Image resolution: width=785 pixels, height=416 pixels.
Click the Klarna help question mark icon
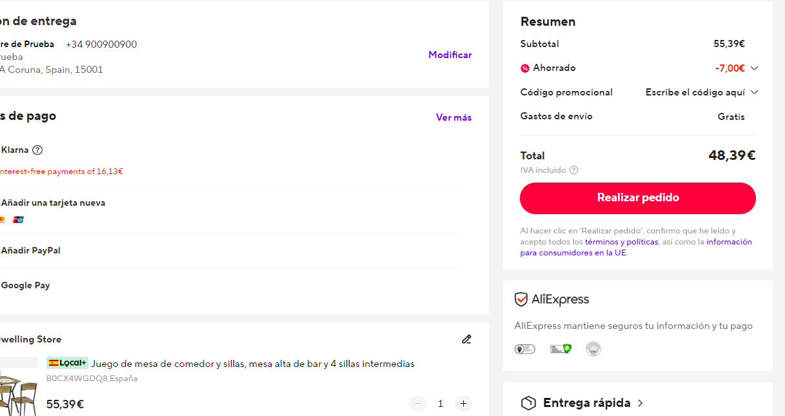coord(37,150)
